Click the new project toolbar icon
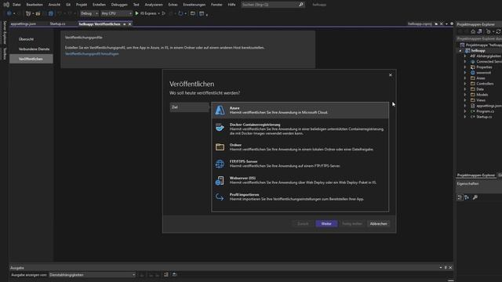502x282 pixels. pos(28,13)
